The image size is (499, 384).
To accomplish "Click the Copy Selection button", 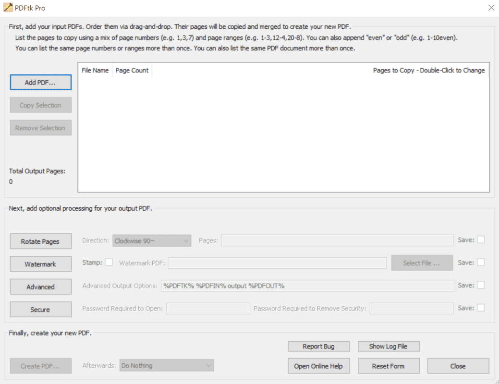I will [x=40, y=105].
